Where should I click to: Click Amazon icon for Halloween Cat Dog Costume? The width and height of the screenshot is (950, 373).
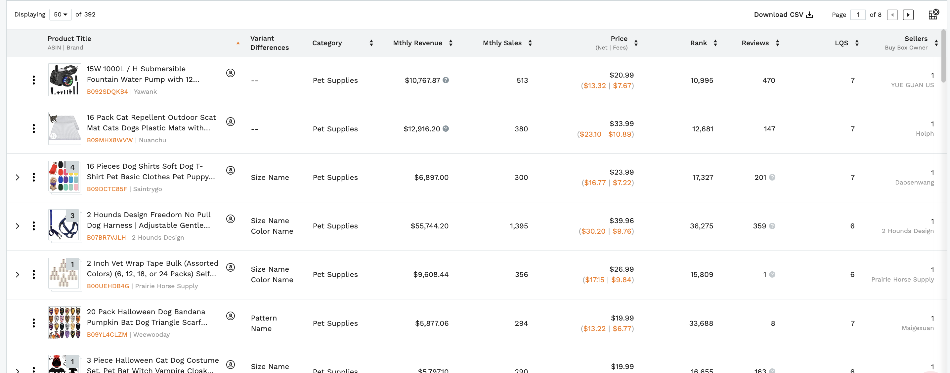[231, 364]
